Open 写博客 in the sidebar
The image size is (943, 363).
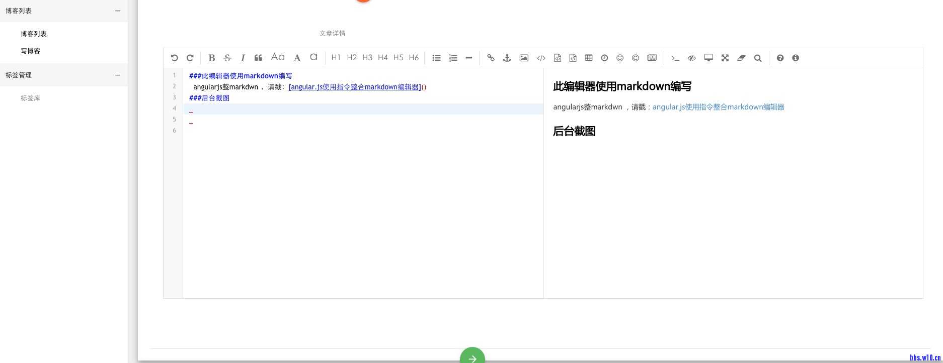[31, 51]
